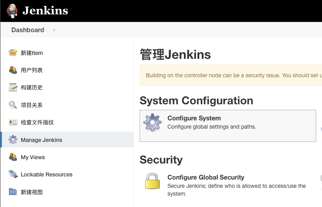322x207 pixels.
Task: Open 项目关系 in the sidebar
Action: pyautogui.click(x=32, y=105)
